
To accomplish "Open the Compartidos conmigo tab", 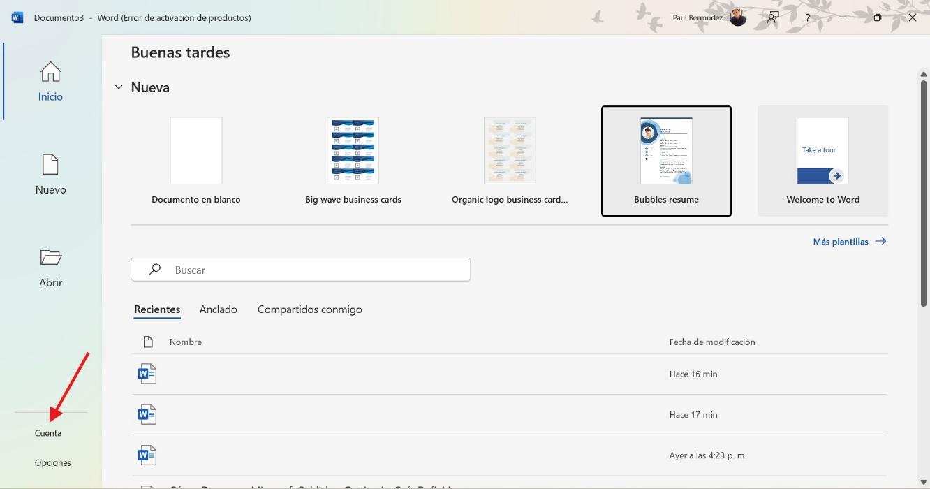I will coord(309,309).
